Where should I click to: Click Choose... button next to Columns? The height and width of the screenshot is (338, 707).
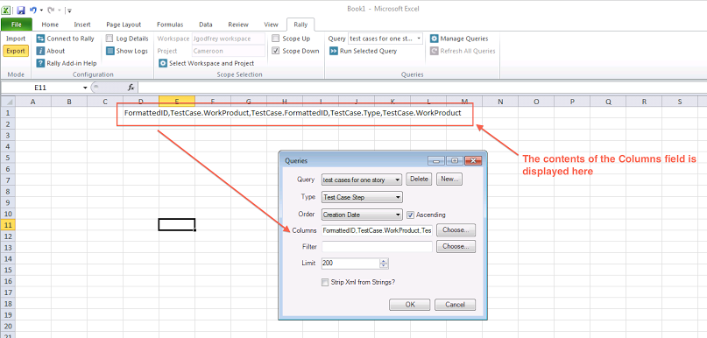[456, 229]
